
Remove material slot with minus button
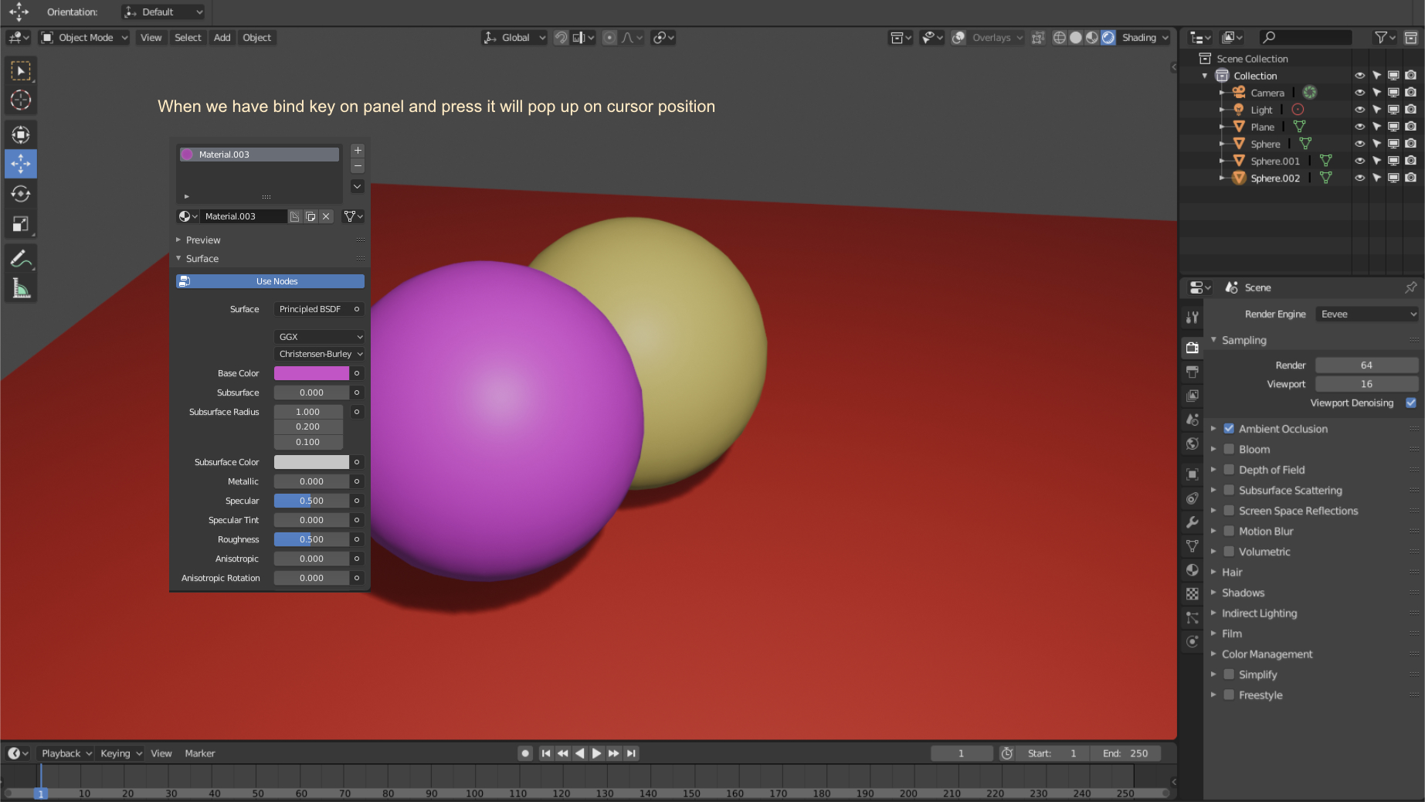[358, 166]
